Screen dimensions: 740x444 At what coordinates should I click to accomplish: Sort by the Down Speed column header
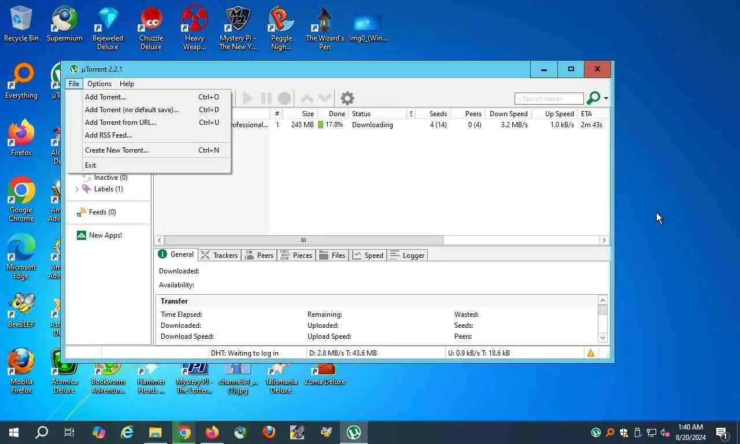coord(508,114)
